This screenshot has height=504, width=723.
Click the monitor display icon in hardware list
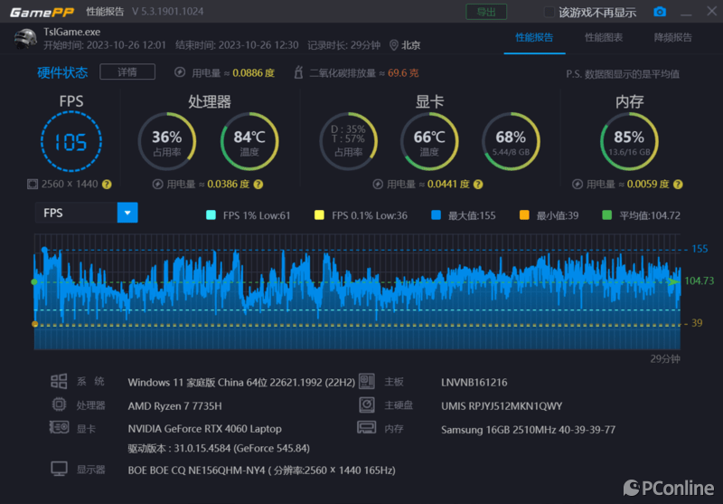click(59, 469)
